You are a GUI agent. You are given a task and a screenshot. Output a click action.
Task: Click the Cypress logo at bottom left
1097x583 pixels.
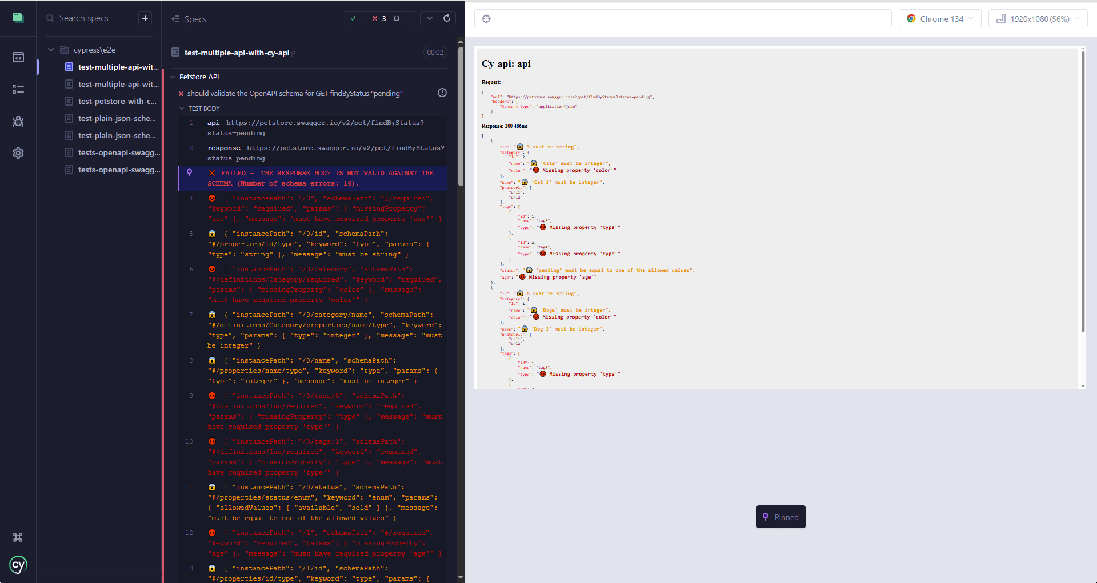click(18, 565)
